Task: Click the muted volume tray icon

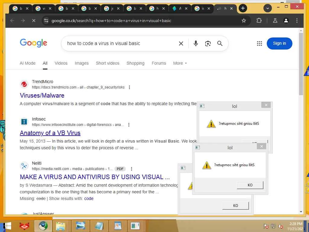Action: tap(281, 226)
